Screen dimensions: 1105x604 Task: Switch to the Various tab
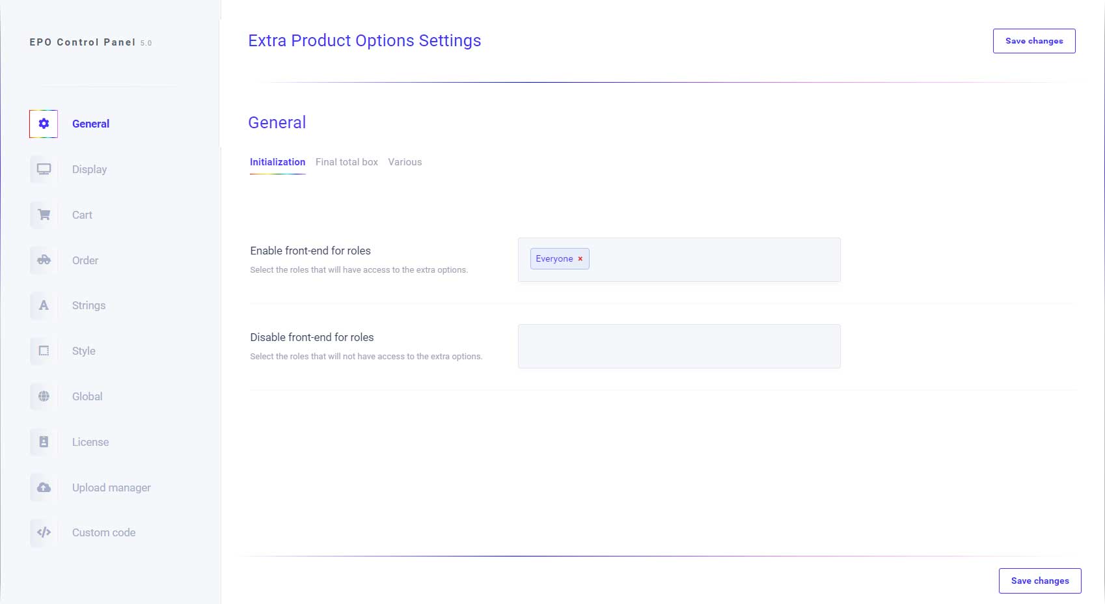pos(404,162)
